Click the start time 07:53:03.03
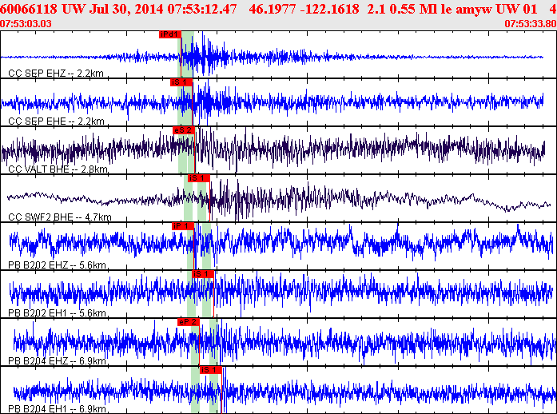557x414 pixels. [x=26, y=24]
